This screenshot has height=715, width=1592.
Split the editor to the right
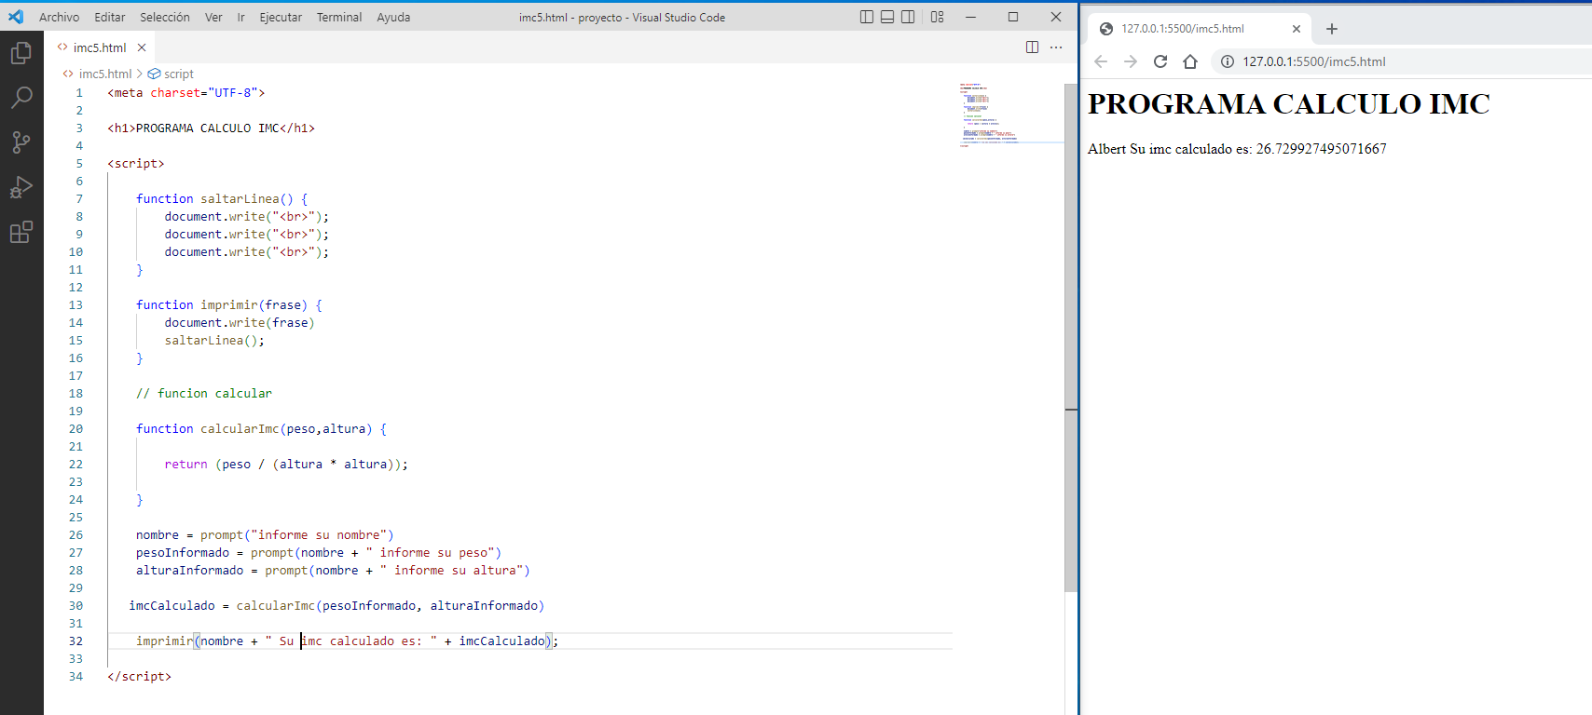click(1032, 47)
